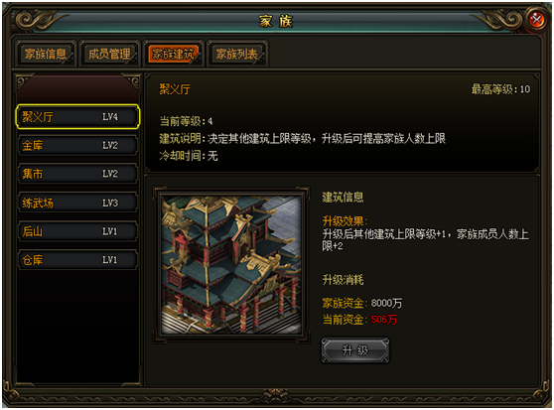
Task: Open the 后山 LV1 building entry
Action: (77, 231)
